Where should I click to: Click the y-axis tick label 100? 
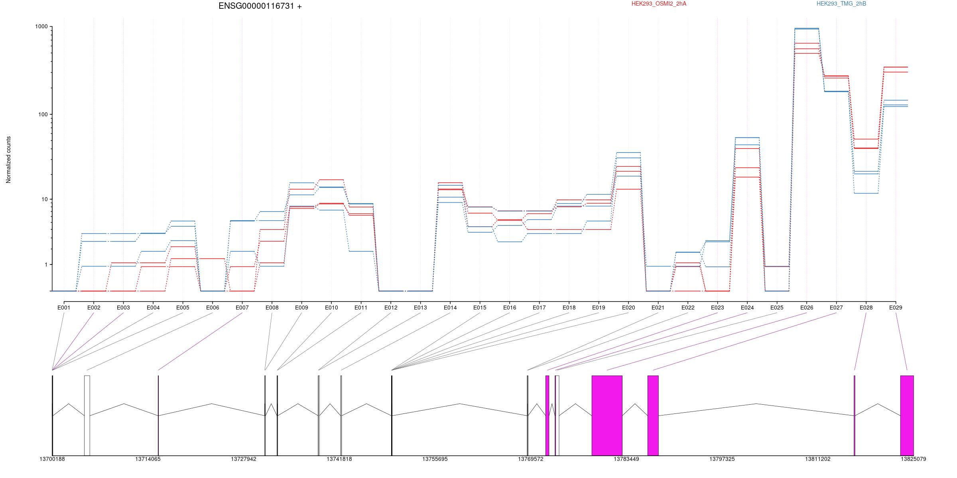click(x=43, y=114)
